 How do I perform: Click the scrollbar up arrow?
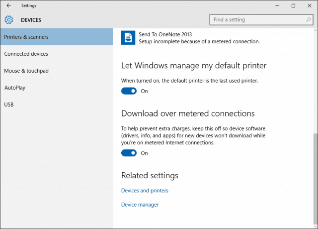point(316,30)
